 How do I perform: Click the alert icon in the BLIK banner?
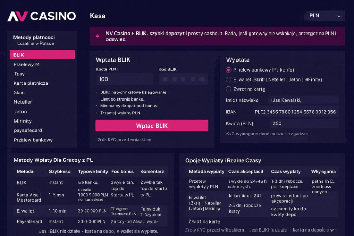[97, 36]
